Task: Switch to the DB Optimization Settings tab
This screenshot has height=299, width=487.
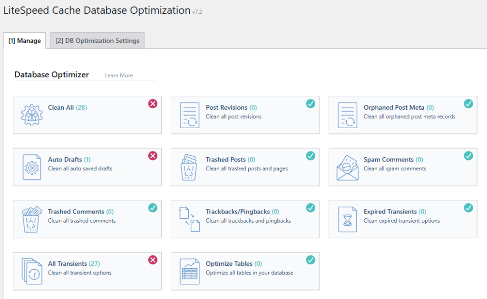Action: [97, 40]
